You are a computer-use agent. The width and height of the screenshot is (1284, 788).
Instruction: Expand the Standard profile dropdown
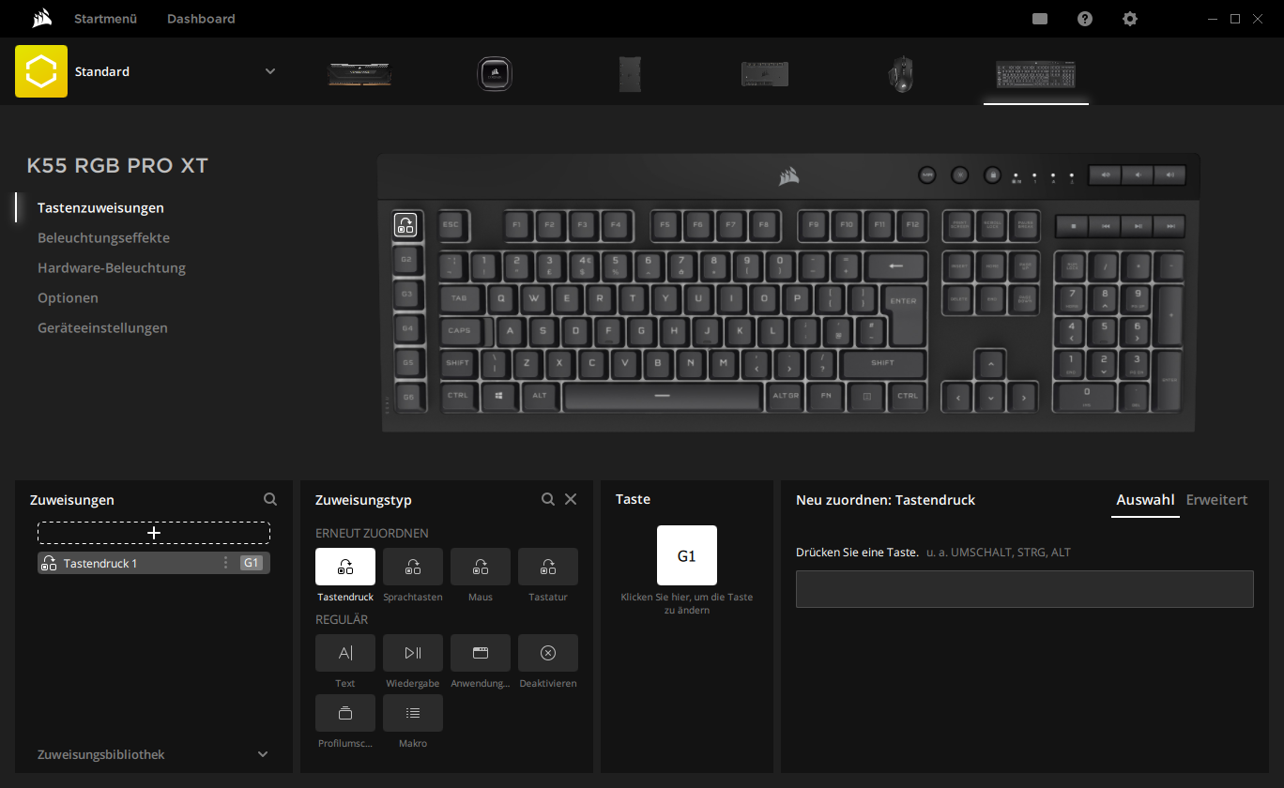pos(270,71)
